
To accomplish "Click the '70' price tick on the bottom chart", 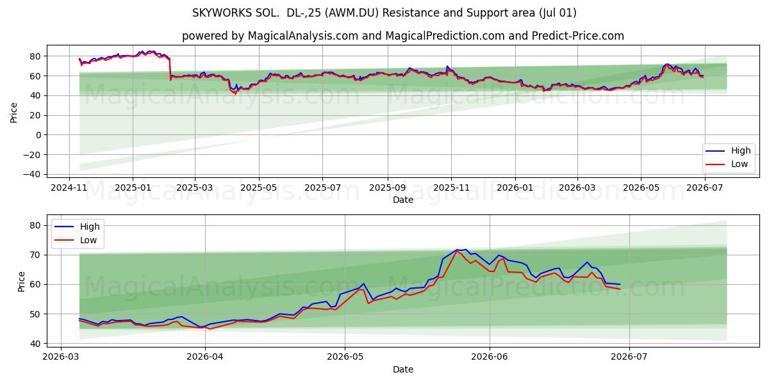I will click(x=36, y=255).
